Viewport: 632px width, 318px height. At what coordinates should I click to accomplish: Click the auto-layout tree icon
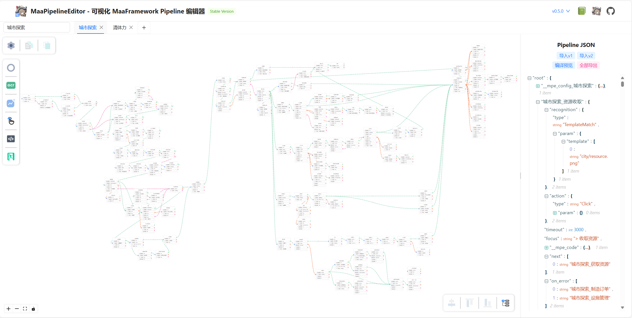point(505,303)
